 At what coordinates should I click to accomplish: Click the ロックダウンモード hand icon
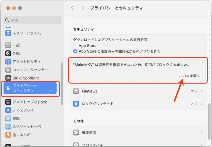pyautogui.click(x=76, y=104)
